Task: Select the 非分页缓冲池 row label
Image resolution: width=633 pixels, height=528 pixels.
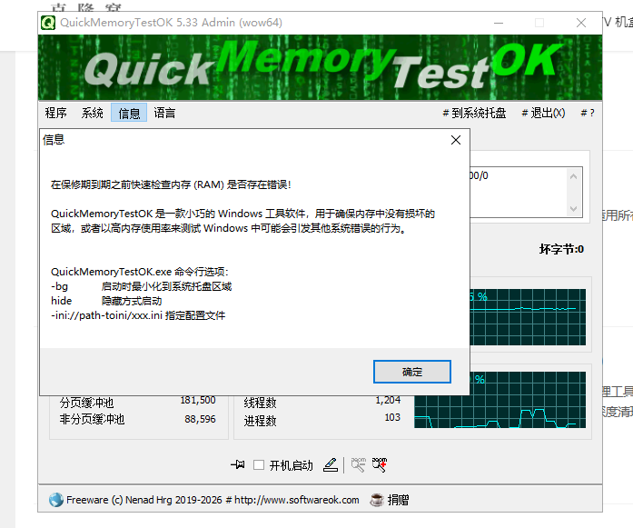Action: 92,419
